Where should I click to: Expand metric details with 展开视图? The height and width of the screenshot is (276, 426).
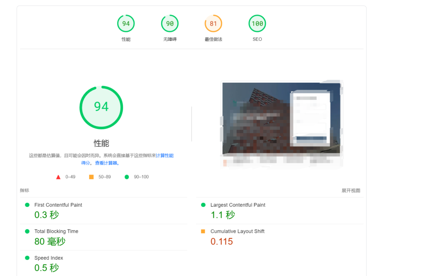coord(351,191)
